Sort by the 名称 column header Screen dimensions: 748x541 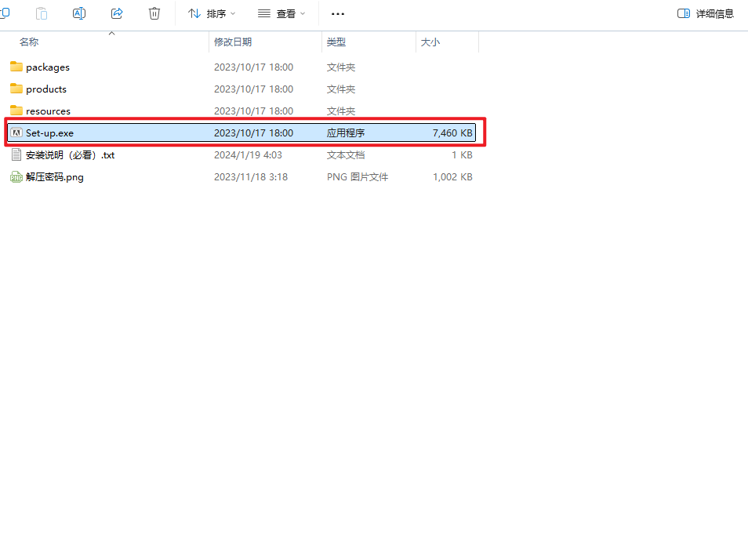(29, 42)
